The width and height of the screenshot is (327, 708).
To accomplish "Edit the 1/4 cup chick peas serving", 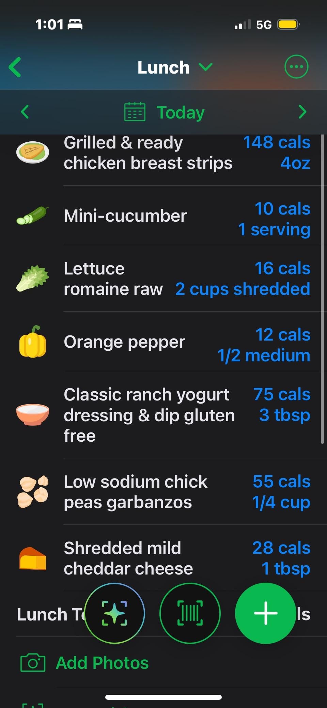I will click(281, 502).
